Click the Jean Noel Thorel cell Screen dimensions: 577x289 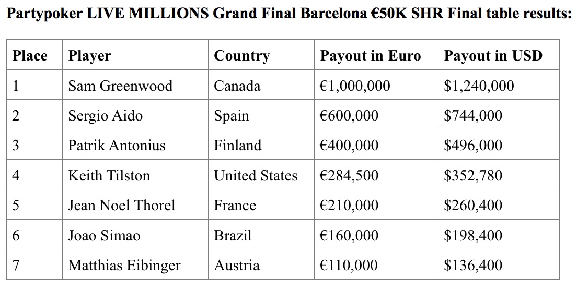pos(135,205)
